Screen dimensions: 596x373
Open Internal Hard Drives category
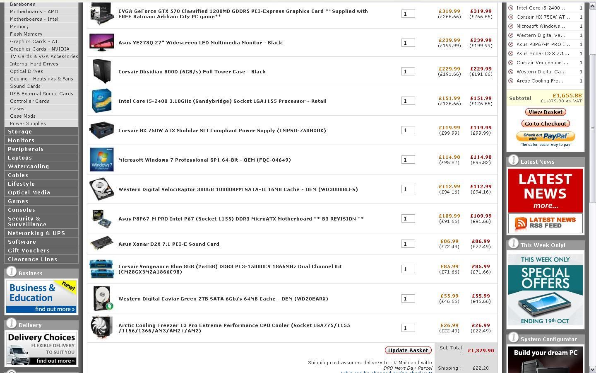[x=34, y=64]
